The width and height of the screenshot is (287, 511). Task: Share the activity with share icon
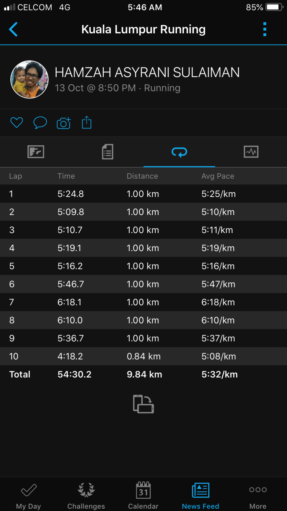(87, 123)
